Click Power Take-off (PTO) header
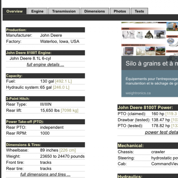178x178 pixels. [x=45, y=122]
